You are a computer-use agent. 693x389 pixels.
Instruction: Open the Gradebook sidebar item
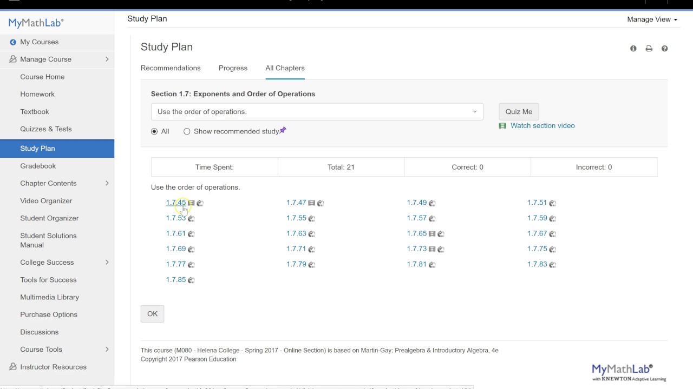(x=38, y=166)
